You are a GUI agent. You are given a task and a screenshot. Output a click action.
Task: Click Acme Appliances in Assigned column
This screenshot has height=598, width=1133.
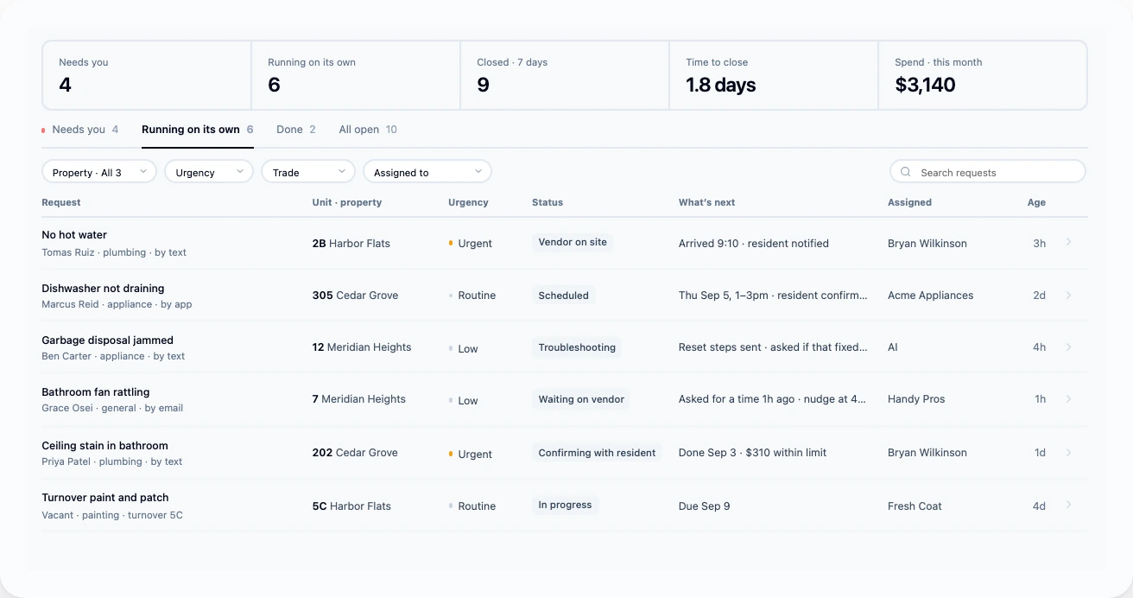[x=930, y=296]
